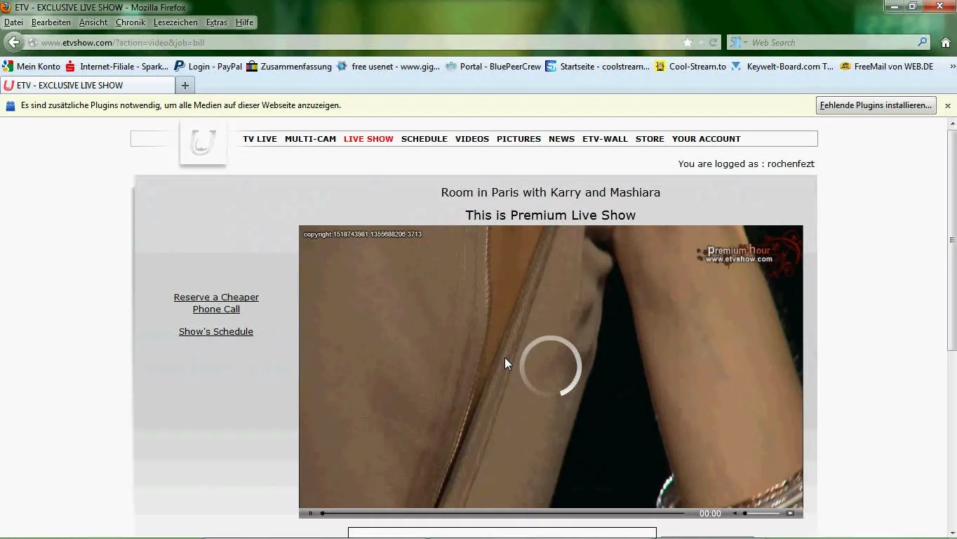Reload the page with the refresh icon
The width and height of the screenshot is (957, 539).
[713, 42]
